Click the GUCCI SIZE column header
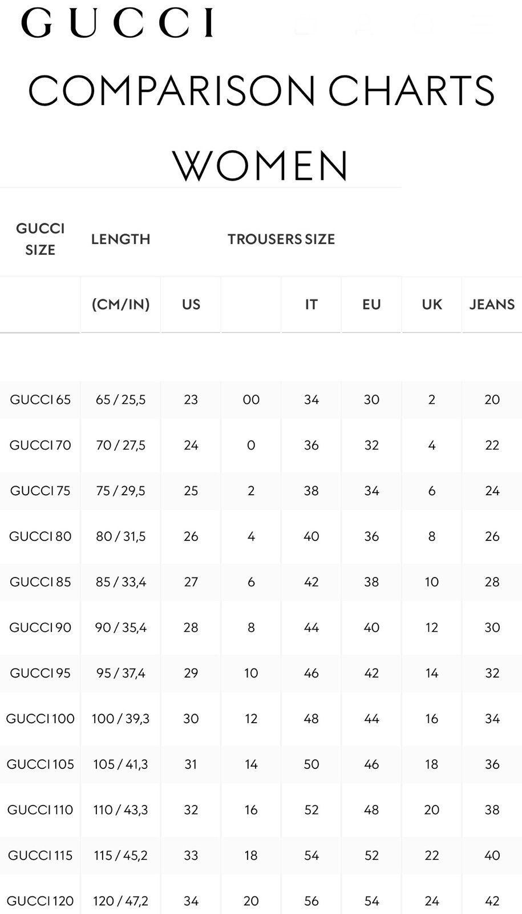This screenshot has height=914, width=522. click(40, 239)
